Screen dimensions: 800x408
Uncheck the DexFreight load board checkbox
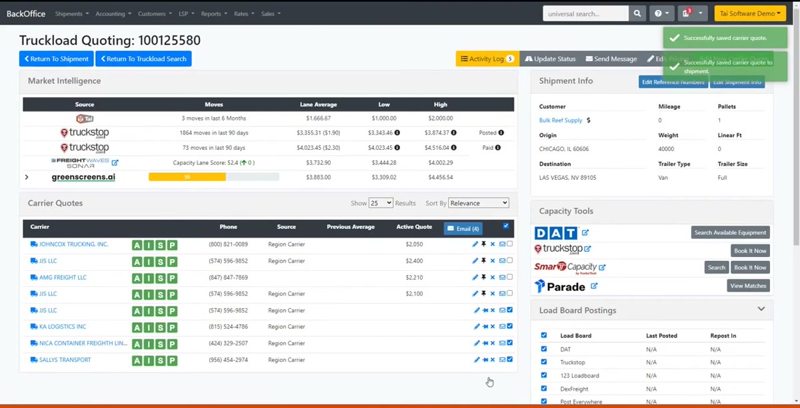tap(544, 389)
